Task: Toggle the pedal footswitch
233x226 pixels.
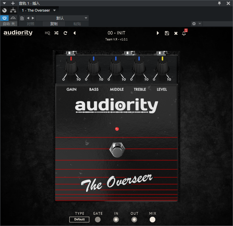Action: pyautogui.click(x=117, y=150)
